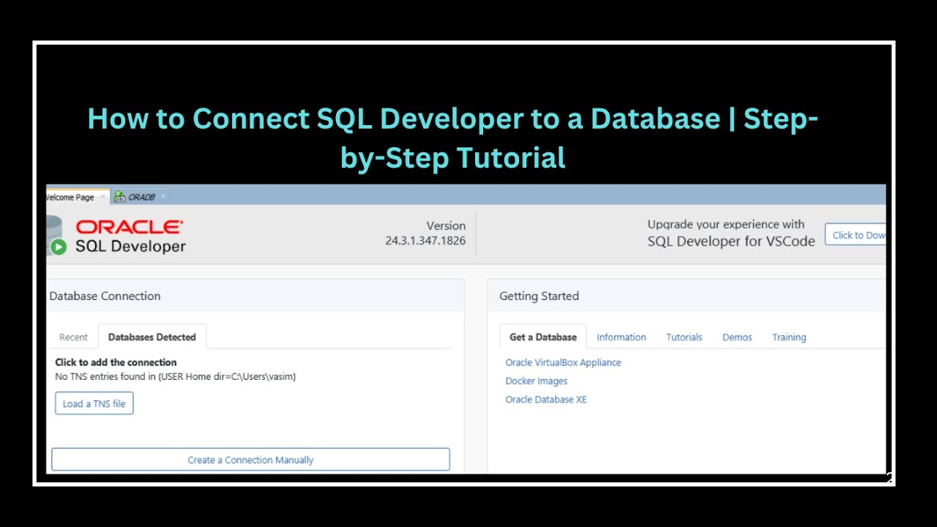Click the SQL Developer green play logo
Viewport: 937px width, 527px height.
[59, 247]
